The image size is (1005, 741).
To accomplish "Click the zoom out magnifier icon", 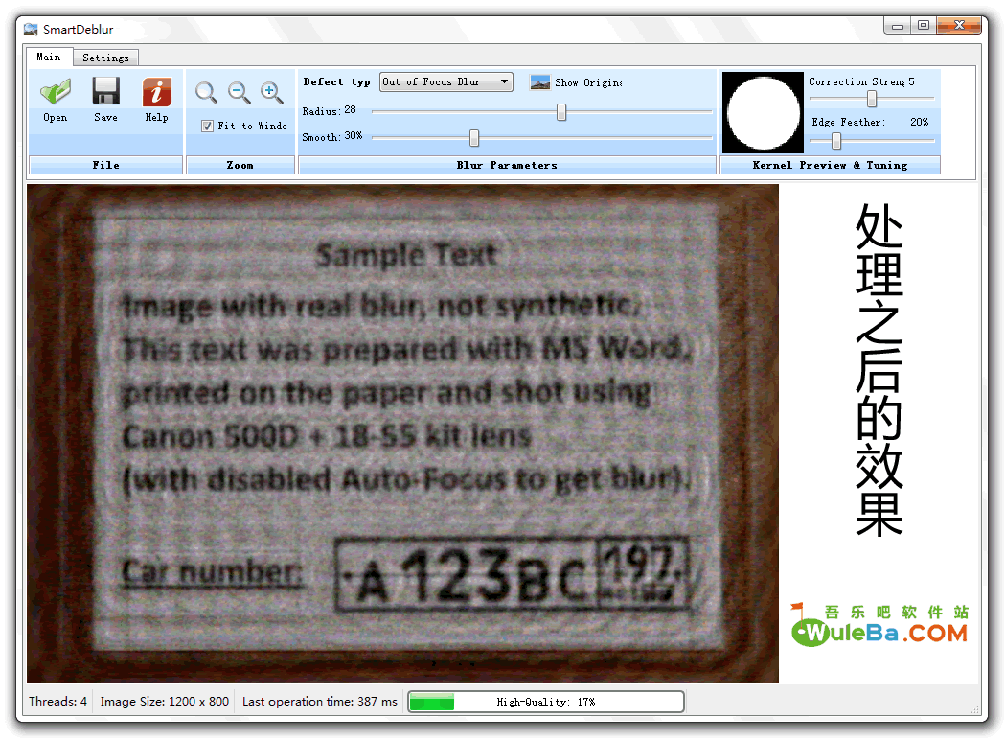I will click(239, 93).
